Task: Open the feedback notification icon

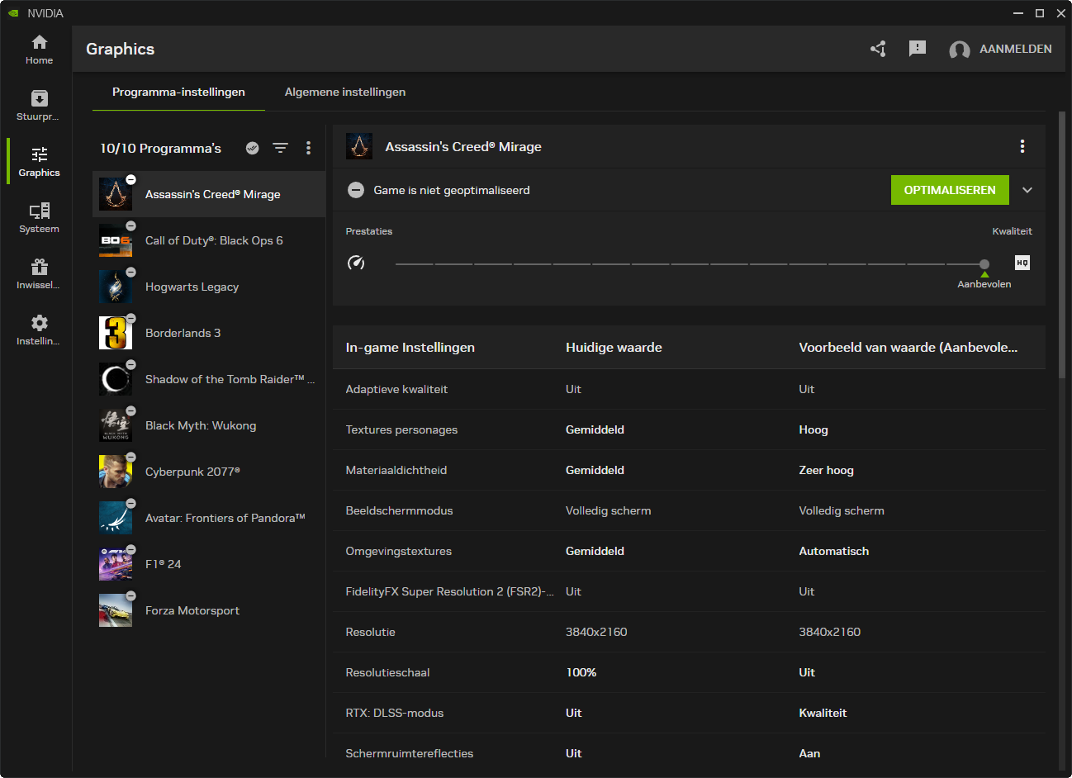Action: [917, 49]
